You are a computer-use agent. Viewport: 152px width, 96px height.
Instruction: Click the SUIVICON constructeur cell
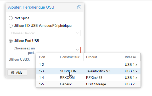(70, 71)
